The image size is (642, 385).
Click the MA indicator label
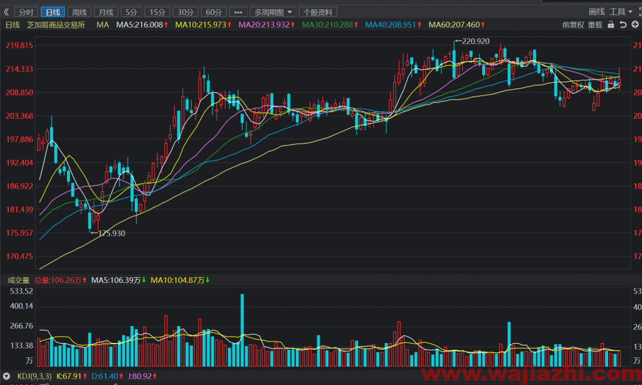tap(103, 24)
